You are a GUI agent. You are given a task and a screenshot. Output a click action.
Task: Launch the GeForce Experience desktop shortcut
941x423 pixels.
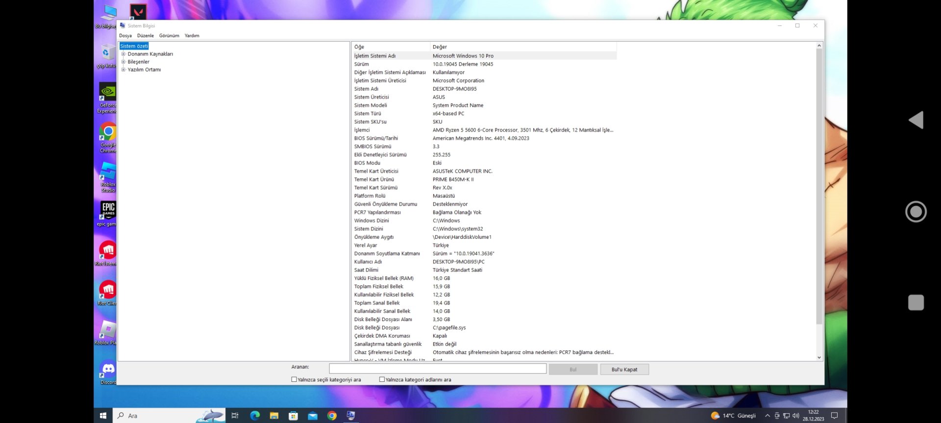pyautogui.click(x=107, y=97)
